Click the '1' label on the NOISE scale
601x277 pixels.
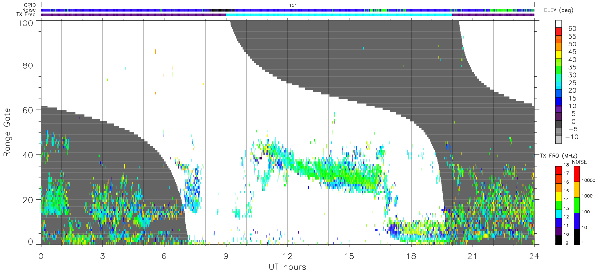coord(583,243)
